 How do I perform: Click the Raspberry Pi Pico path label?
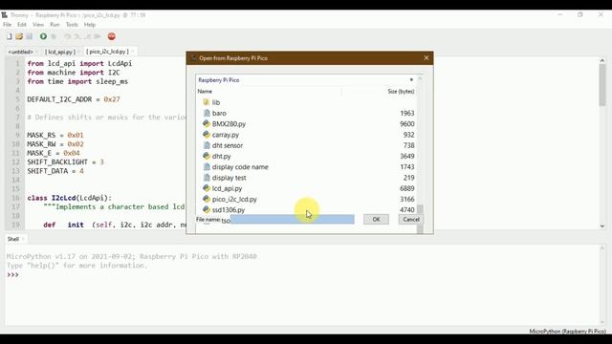coord(219,80)
